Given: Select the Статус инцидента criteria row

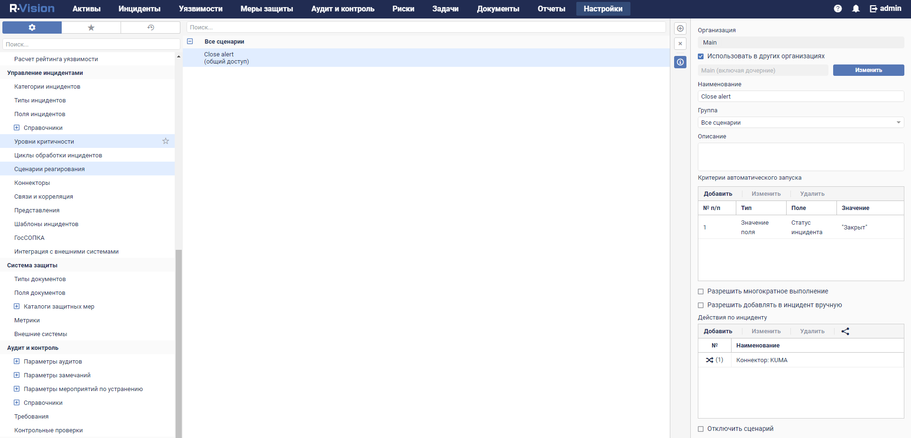Looking at the screenshot, I should (x=801, y=227).
